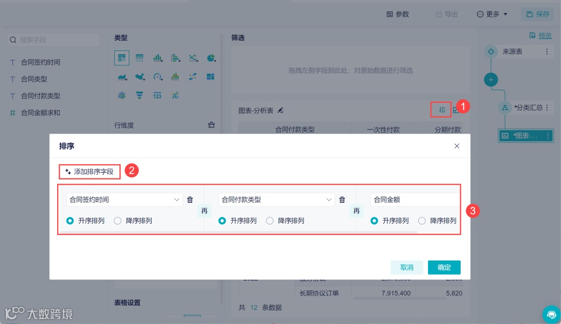Select the China map chart type icon

coord(139,76)
